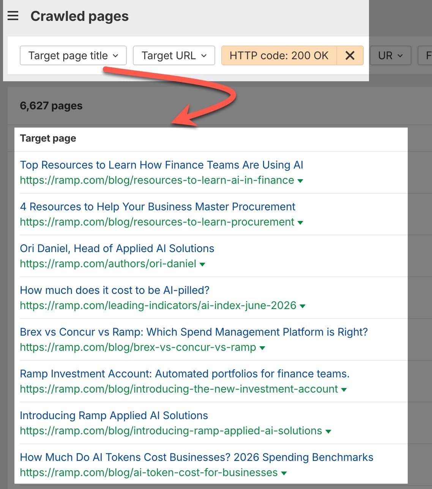Expand options for resources-to-learn-procurement URL
This screenshot has height=489, width=432.
(x=300, y=222)
